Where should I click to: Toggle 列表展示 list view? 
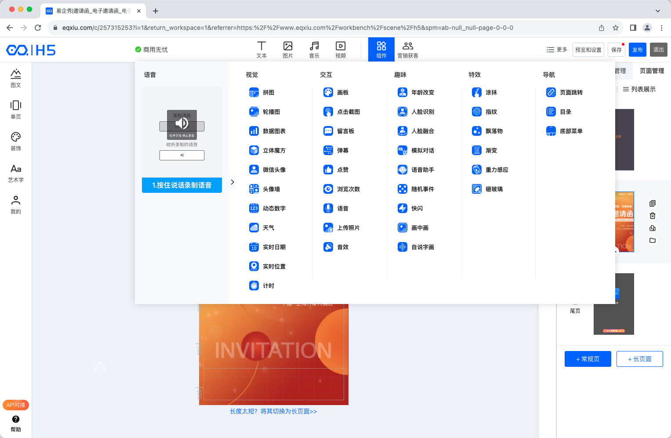point(639,89)
